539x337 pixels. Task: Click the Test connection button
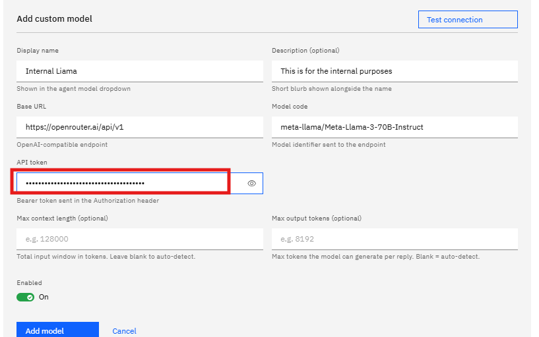click(x=468, y=20)
